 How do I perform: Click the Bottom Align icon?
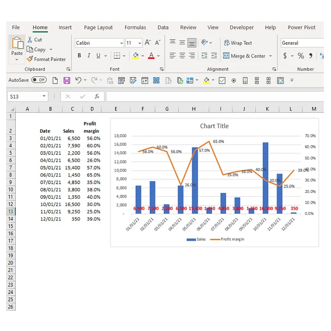[192, 43]
